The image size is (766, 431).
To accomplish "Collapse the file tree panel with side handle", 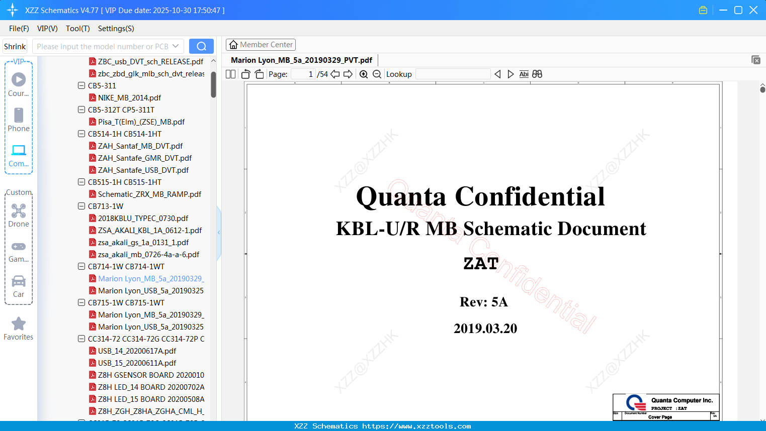I will [x=219, y=233].
